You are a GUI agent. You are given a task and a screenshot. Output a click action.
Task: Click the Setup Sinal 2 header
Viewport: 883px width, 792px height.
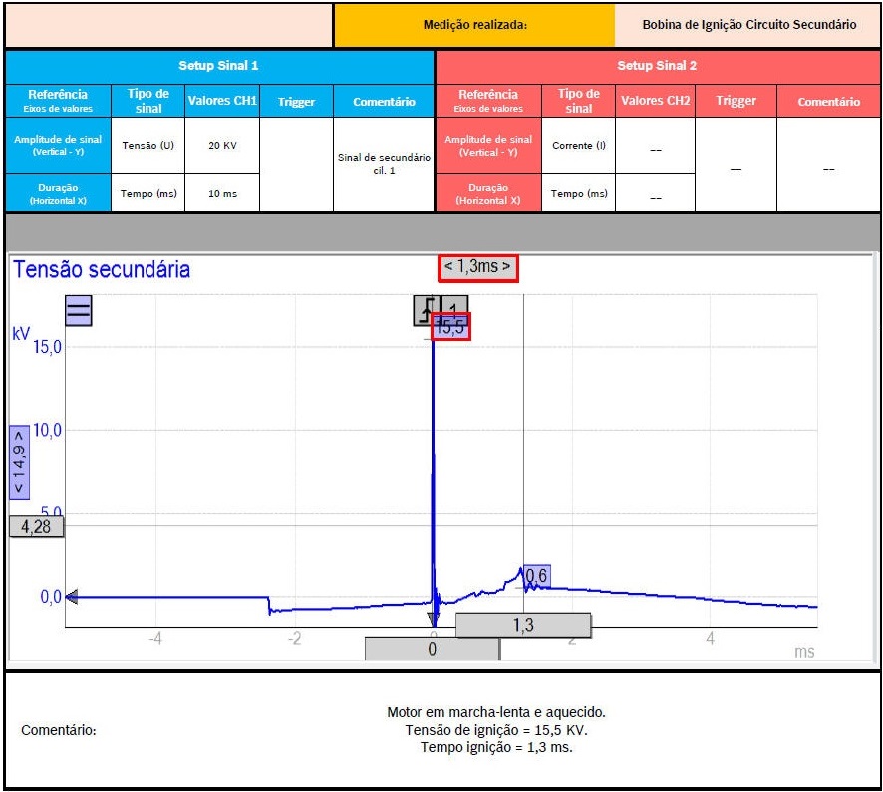657,66
